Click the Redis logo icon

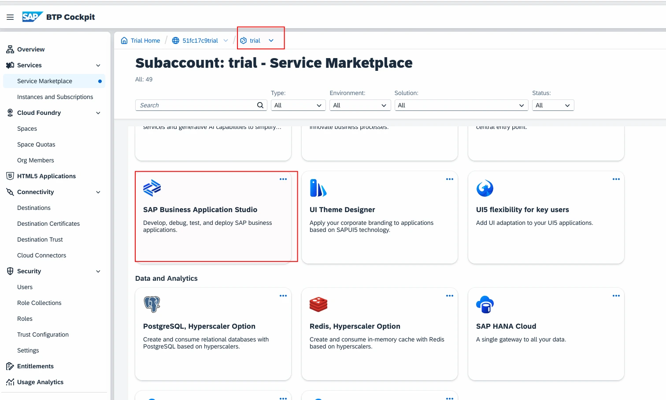click(318, 304)
